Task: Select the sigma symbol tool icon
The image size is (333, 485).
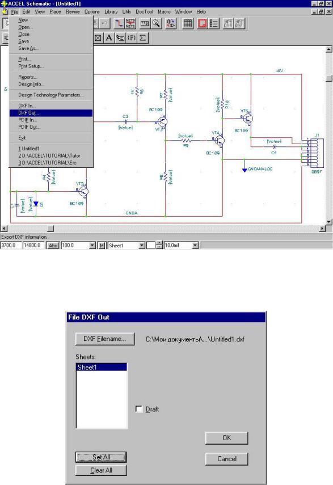Action: [x=142, y=38]
